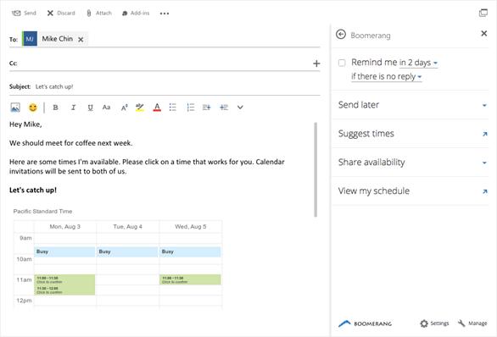Select Monday 11:00-11:30 time slot

[x=64, y=279]
